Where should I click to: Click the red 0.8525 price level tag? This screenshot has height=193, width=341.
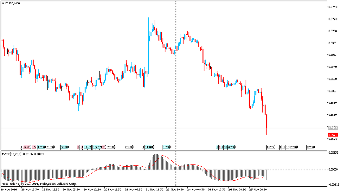click(332, 135)
